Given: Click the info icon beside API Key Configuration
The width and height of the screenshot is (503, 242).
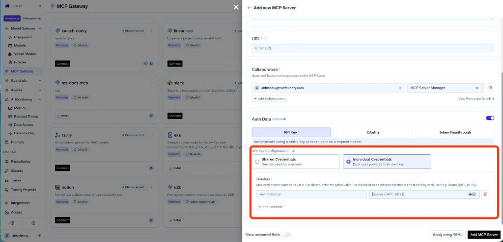Looking at the screenshot, I should click(x=294, y=151).
